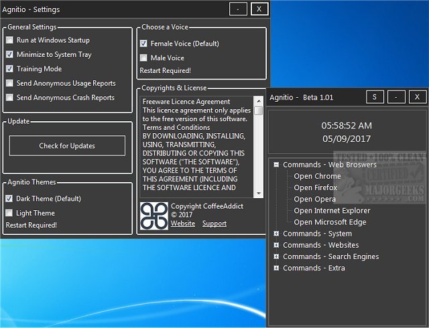
Task: Uncheck Minimize to System Tray
Action: (x=9, y=54)
